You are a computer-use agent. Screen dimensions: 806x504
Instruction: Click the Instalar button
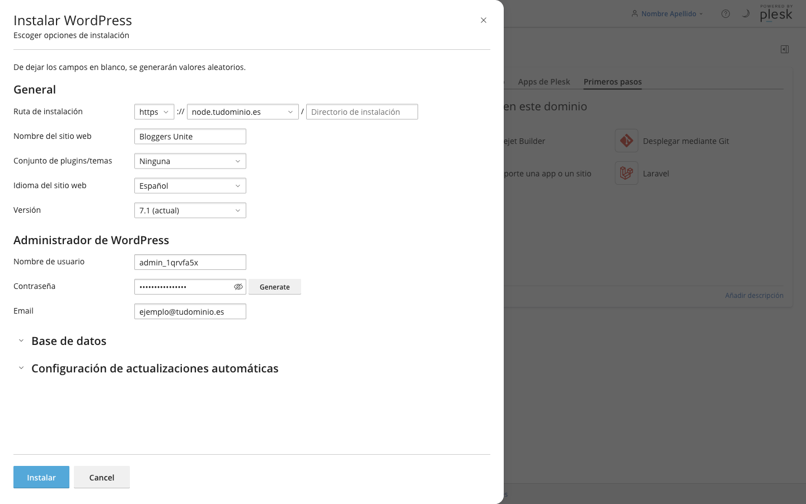pos(41,477)
